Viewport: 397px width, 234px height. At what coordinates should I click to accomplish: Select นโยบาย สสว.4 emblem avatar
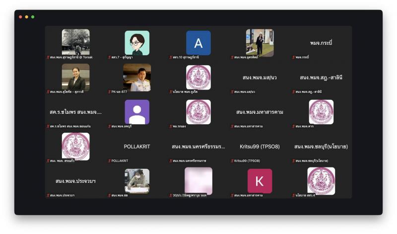[321, 181]
